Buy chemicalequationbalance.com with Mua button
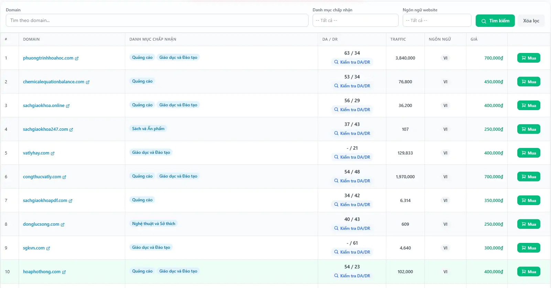Image resolution: width=551 pixels, height=288 pixels. [529, 82]
